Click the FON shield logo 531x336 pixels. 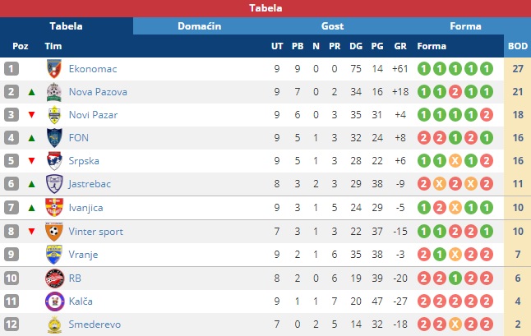[x=54, y=138]
